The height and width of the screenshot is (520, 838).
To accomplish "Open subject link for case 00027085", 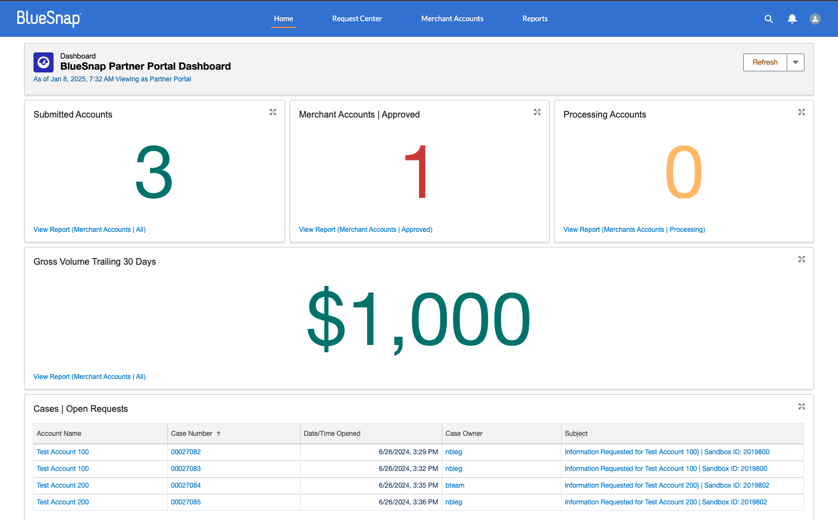I will pyautogui.click(x=666, y=502).
